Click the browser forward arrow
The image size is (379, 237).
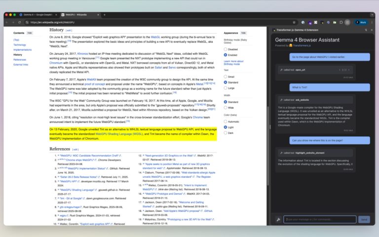click(13, 22)
